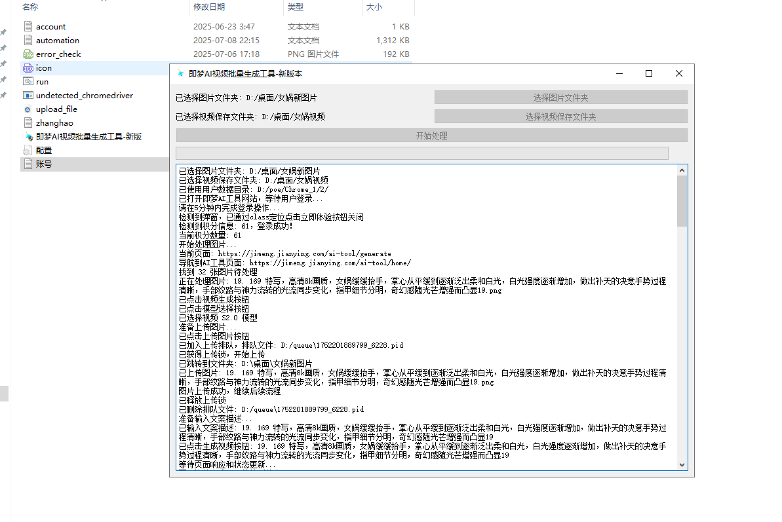Click log line 准备输入文案描述
This screenshot has height=522, width=782.
(x=216, y=419)
